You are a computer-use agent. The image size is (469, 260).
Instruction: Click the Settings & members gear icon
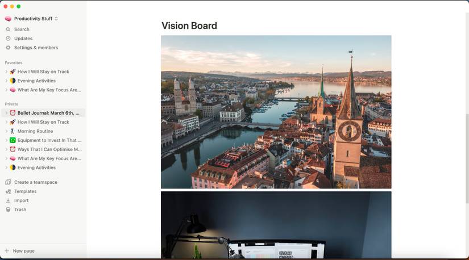pyautogui.click(x=8, y=48)
